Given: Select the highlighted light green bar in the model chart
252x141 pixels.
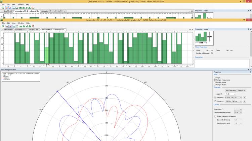Looking at the screenshot, I should click(47, 55).
